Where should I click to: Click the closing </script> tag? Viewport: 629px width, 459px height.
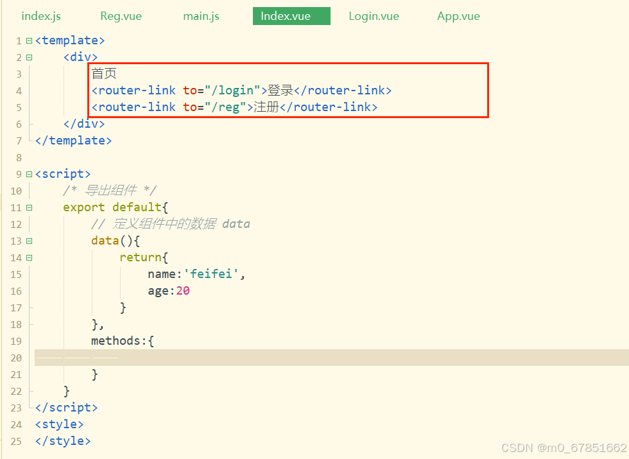click(66, 408)
